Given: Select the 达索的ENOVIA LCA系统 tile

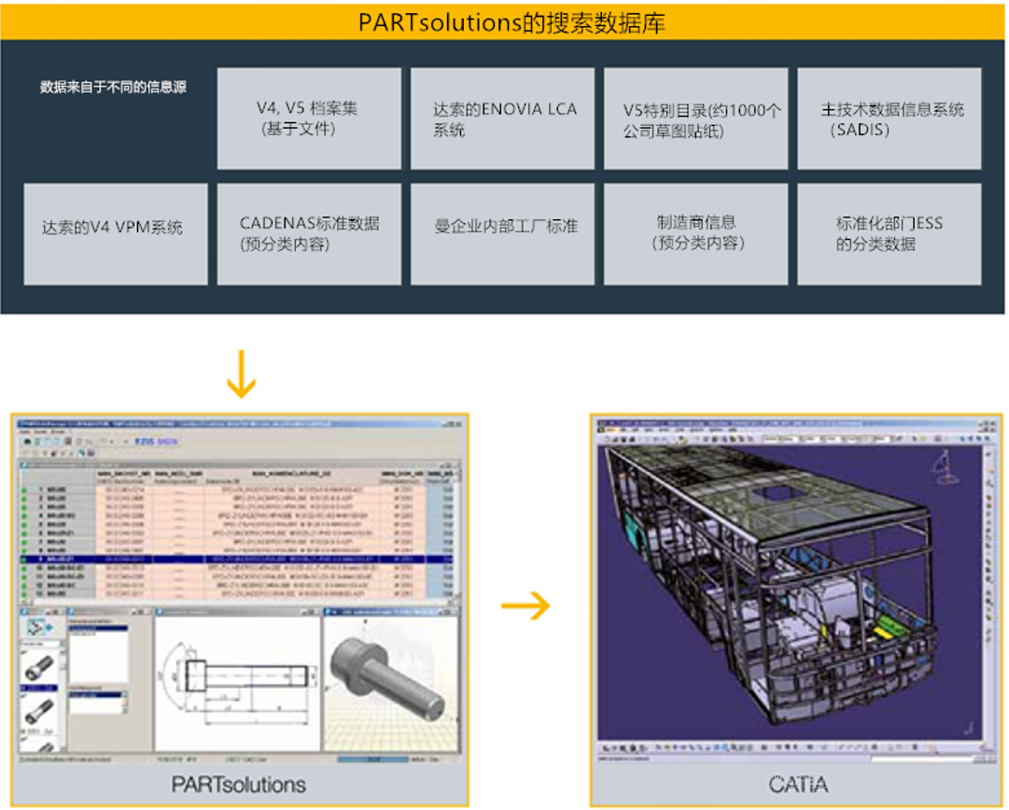Looking at the screenshot, I should pos(503,119).
